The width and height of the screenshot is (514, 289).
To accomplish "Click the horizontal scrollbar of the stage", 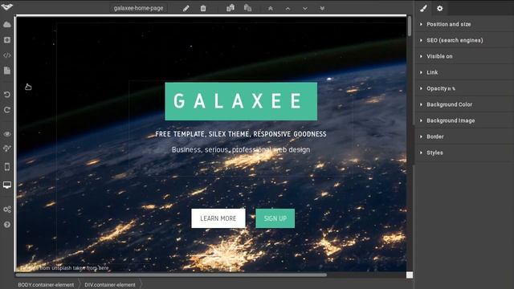I will tap(171, 275).
